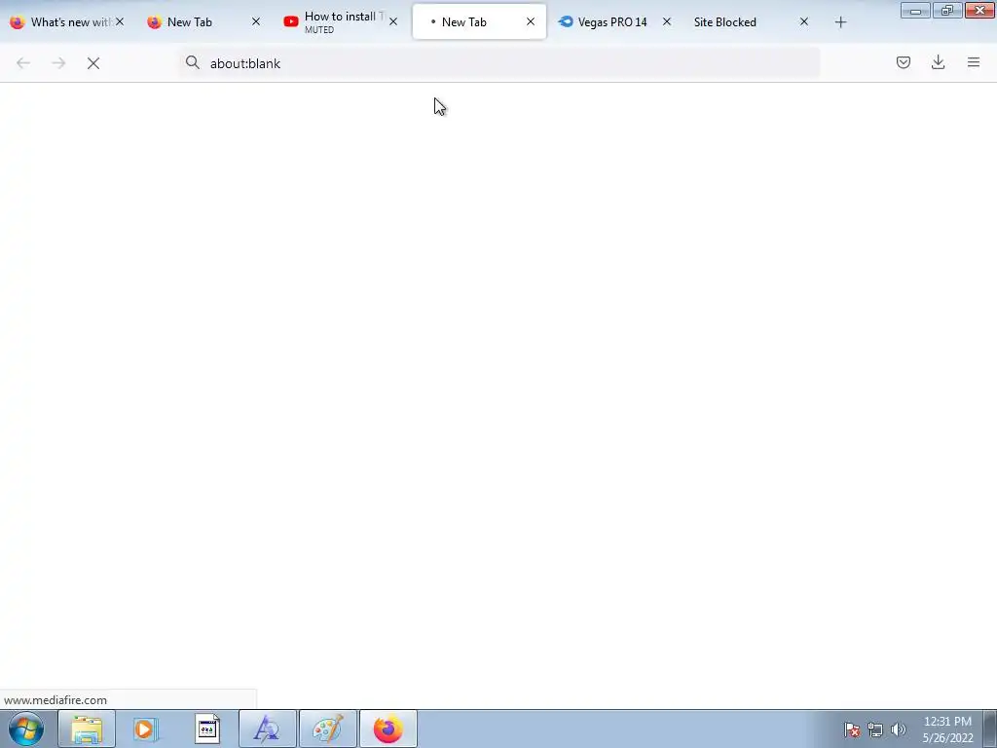Screen dimensions: 997x748
Task: Switch to Vegas PRO 14 tab
Action: point(615,22)
